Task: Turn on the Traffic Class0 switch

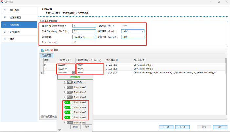Action: (68, 87)
